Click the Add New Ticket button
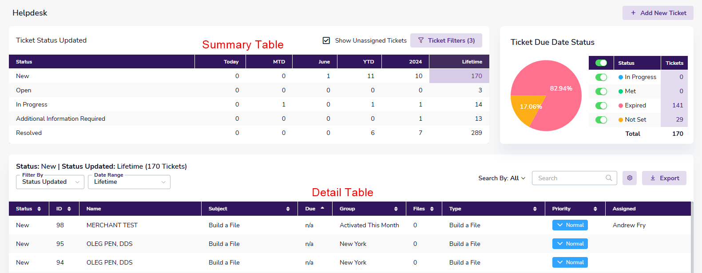702x273 pixels. pyautogui.click(x=658, y=13)
